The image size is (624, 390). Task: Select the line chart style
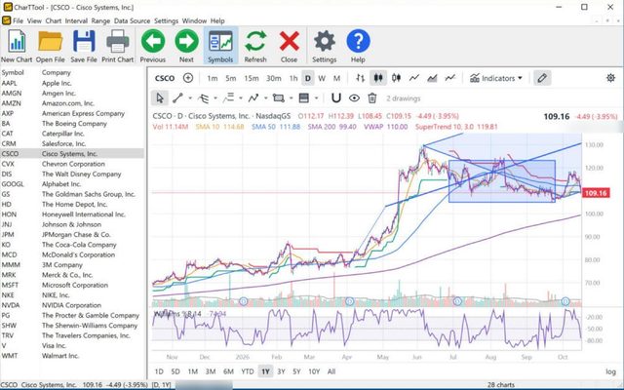pyautogui.click(x=413, y=78)
